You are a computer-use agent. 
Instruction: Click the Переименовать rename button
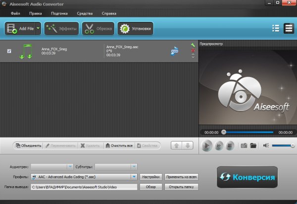(x=60, y=146)
